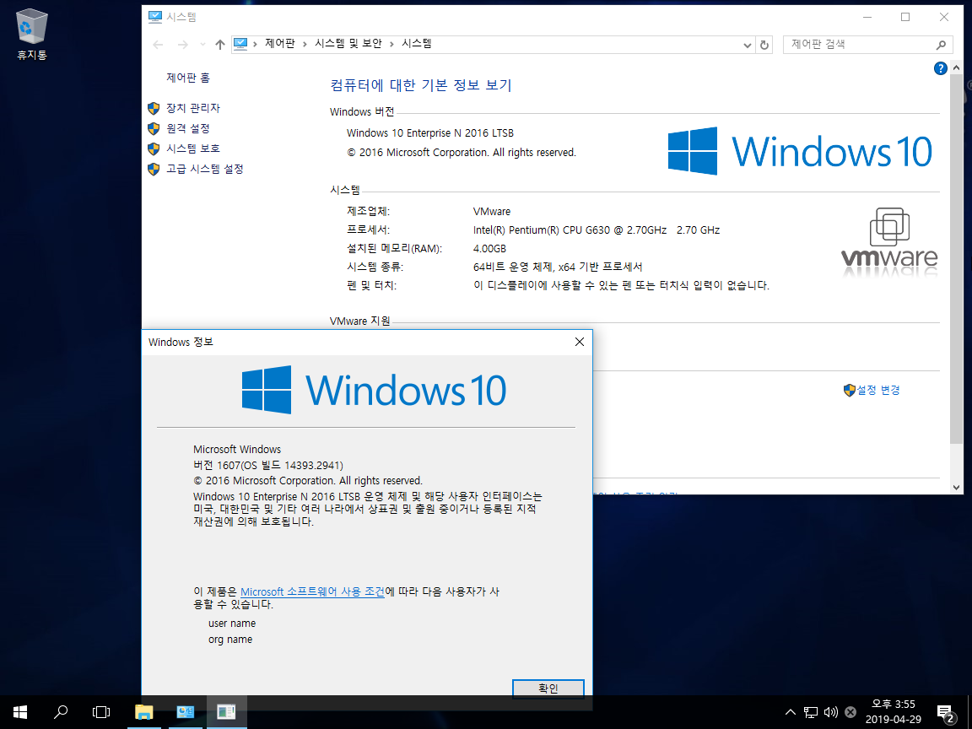
Task: Open 고급 시스템 설정 link
Action: (204, 169)
